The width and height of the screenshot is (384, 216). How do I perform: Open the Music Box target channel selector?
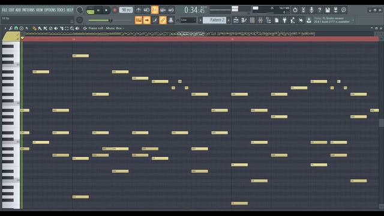click(114, 28)
